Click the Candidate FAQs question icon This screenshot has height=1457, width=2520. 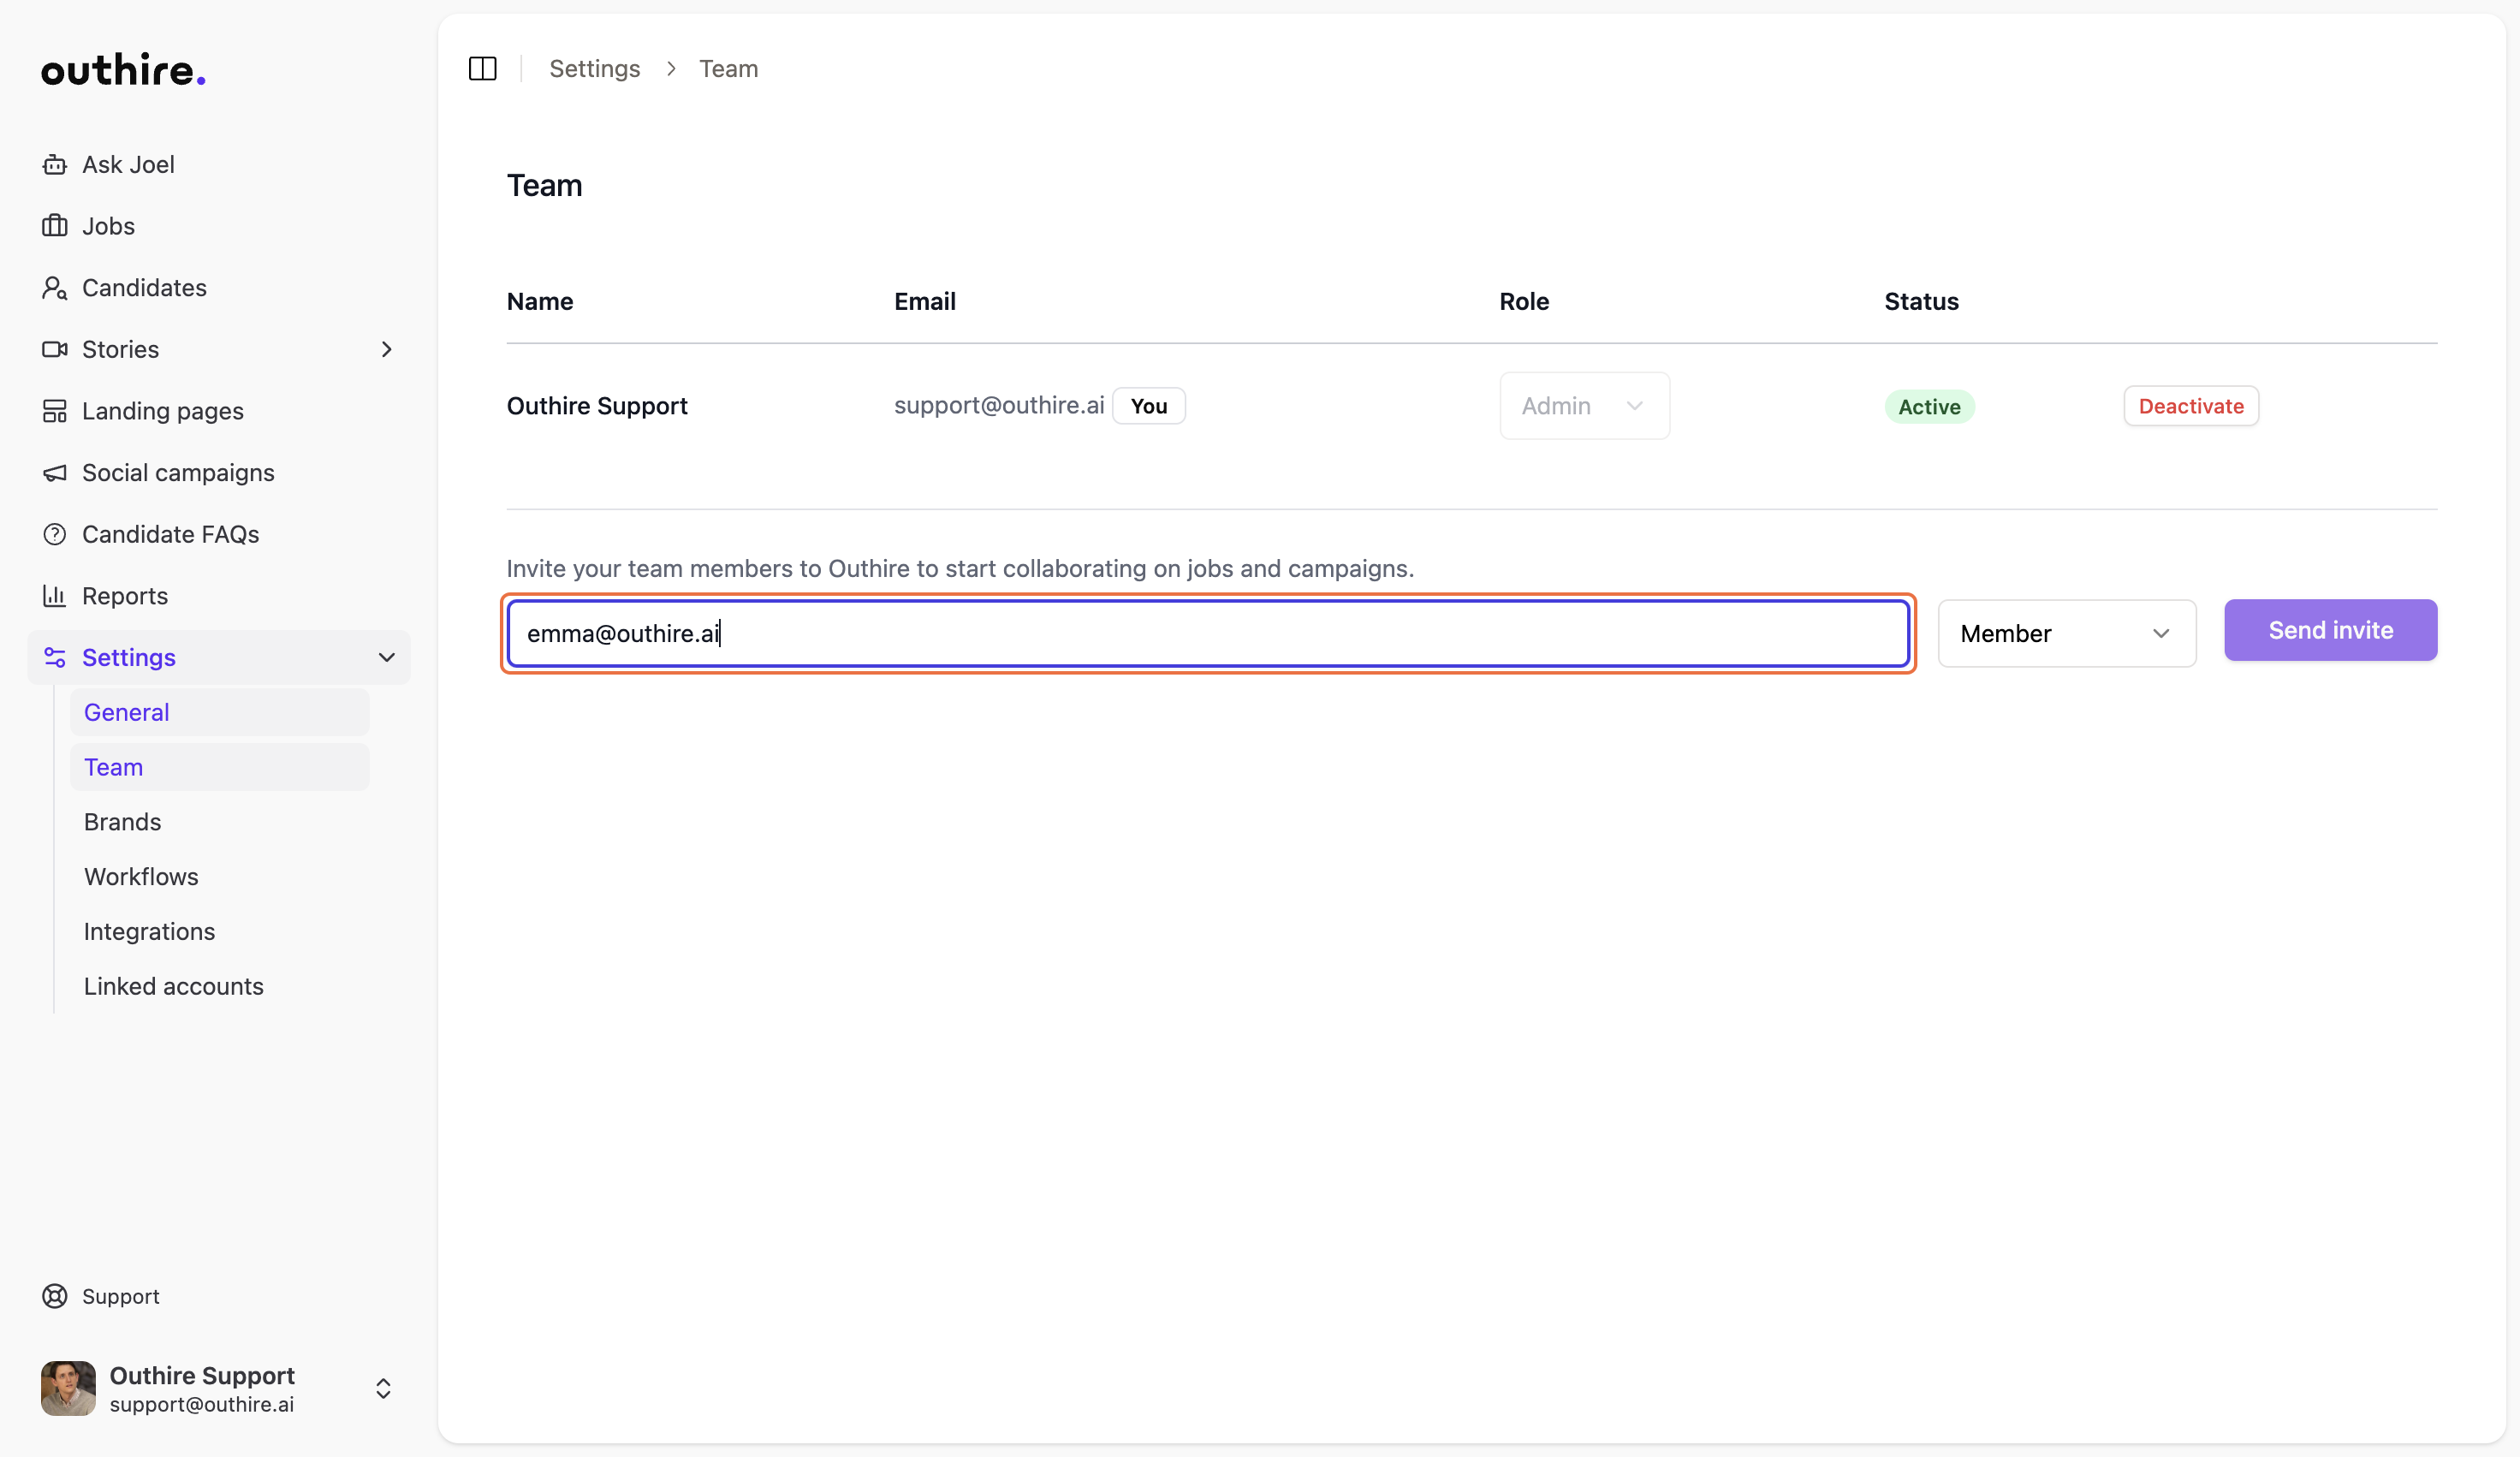pyautogui.click(x=54, y=534)
